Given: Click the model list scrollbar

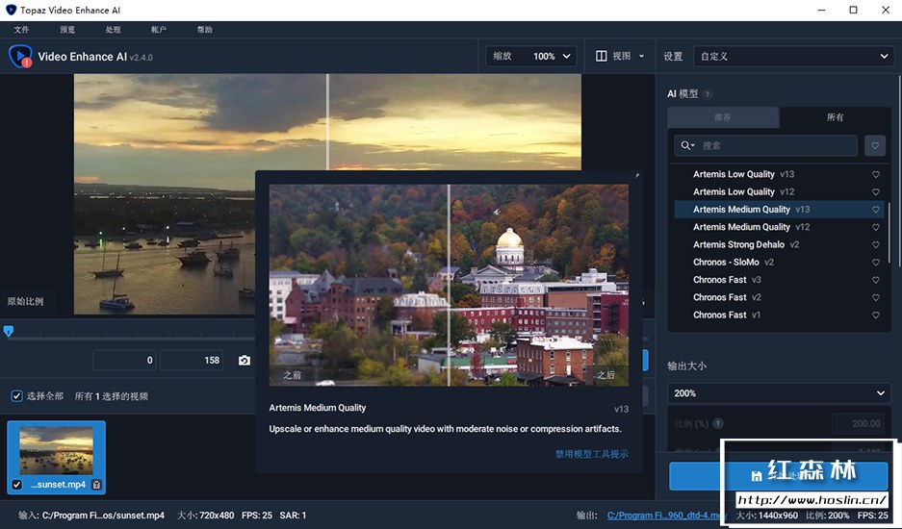Looking at the screenshot, I should click(x=889, y=233).
